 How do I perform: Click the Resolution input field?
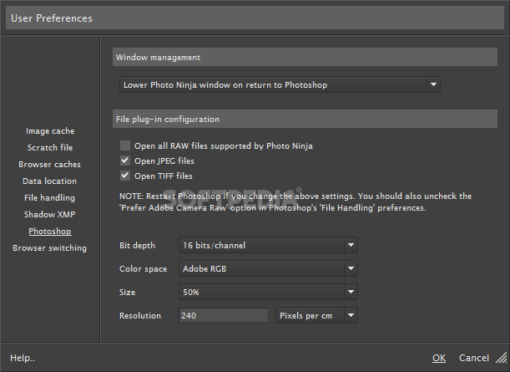[x=224, y=316]
